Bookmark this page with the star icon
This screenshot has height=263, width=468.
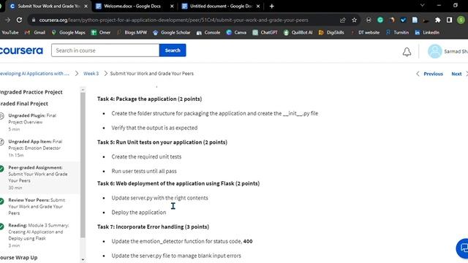[354, 20]
